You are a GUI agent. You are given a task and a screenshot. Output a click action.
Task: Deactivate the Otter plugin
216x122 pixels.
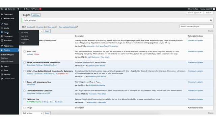click(x=38, y=74)
